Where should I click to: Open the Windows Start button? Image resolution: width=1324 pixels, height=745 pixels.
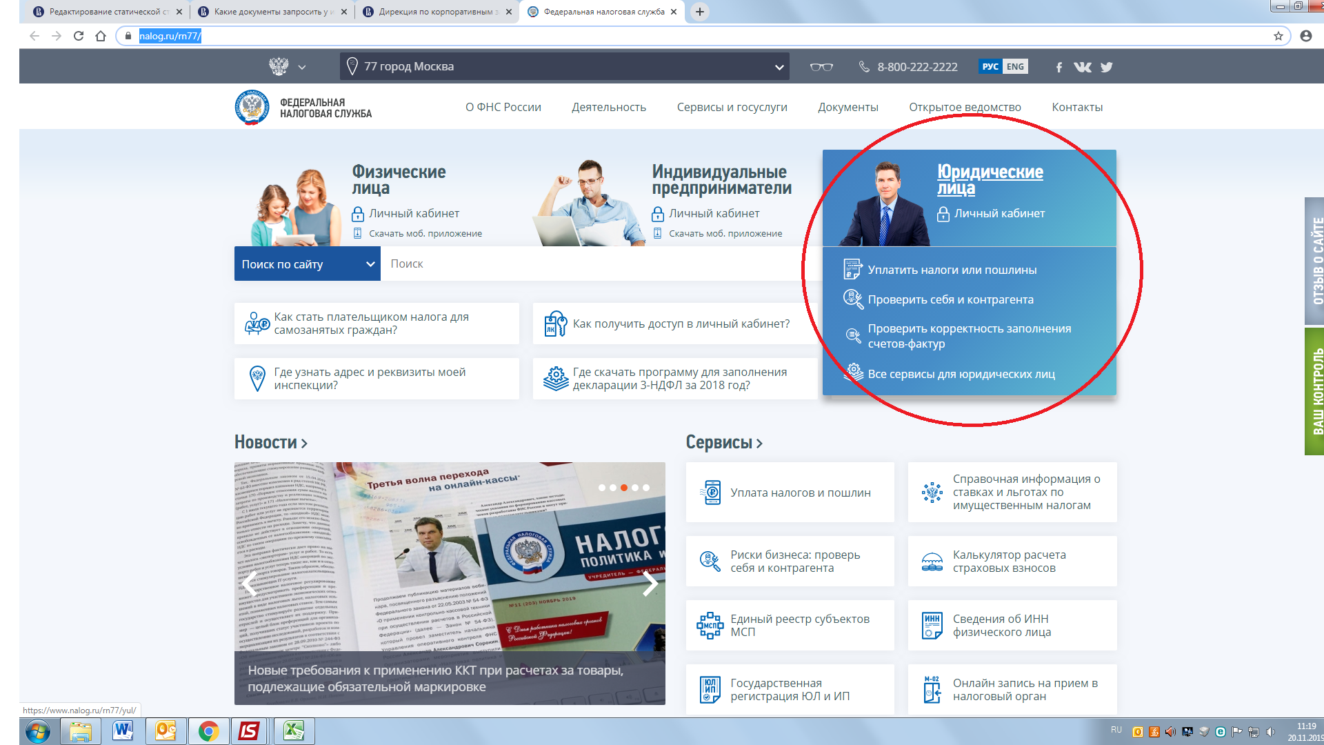[38, 731]
